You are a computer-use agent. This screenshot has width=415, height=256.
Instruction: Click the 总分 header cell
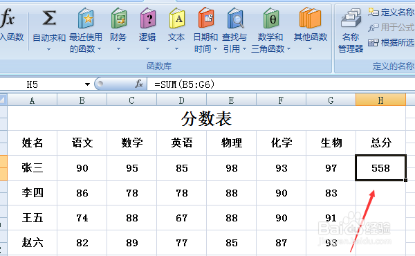point(380,143)
